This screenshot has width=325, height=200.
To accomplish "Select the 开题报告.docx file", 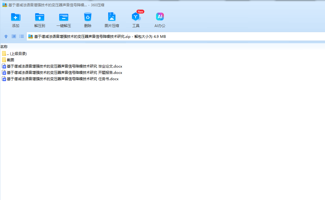I will click(62, 72).
